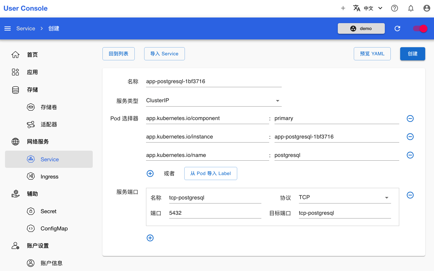Click 预览 YAML button
The width and height of the screenshot is (434, 271).
tap(372, 54)
